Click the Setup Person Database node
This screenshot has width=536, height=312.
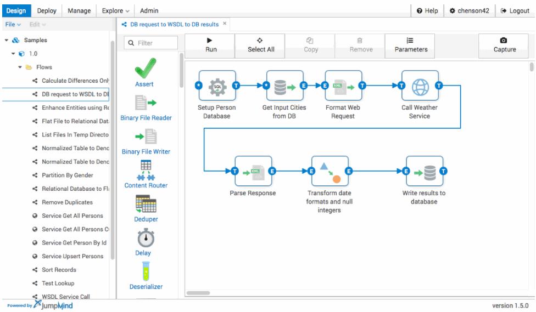(x=217, y=86)
